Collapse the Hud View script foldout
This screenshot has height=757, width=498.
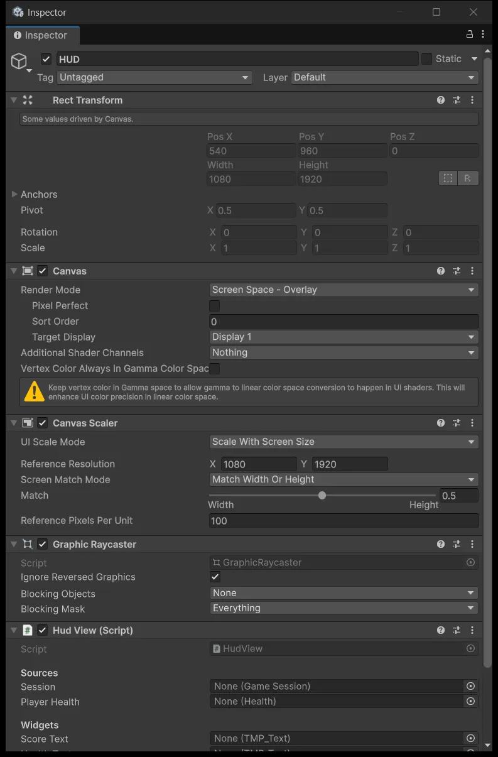pos(14,630)
